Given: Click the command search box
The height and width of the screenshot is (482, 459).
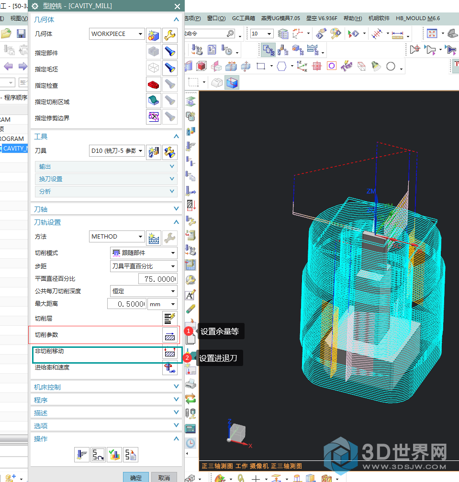Looking at the screenshot, I should coord(211,34).
